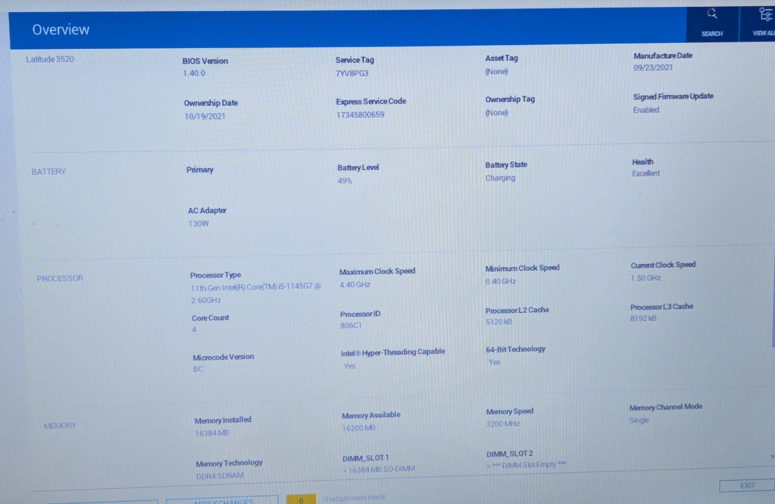Click the scrollbar down arrow
The image size is (775, 504).
point(772,457)
